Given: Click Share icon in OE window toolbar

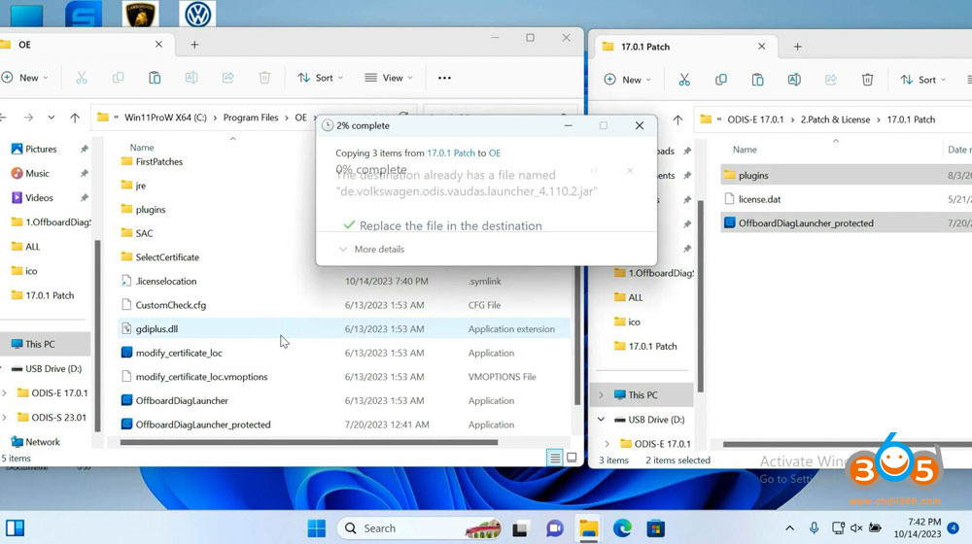Looking at the screenshot, I should 227,78.
